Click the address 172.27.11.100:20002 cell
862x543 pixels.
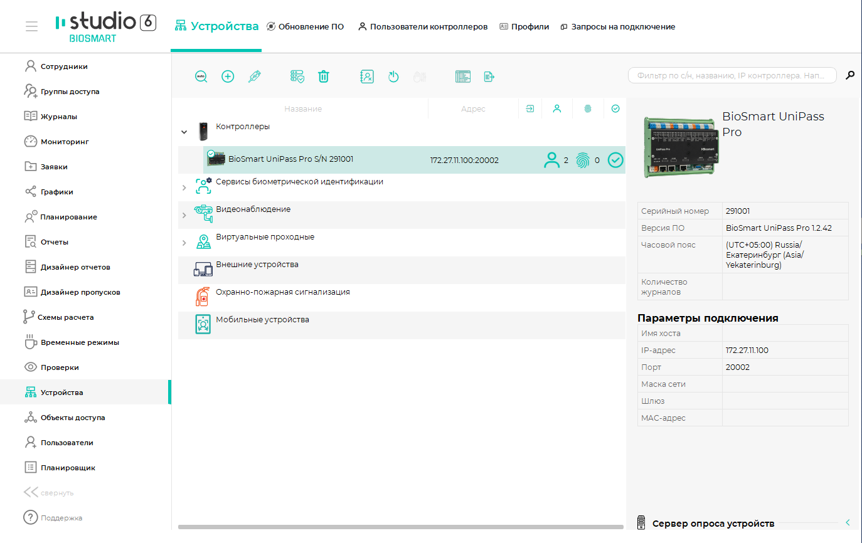(464, 160)
